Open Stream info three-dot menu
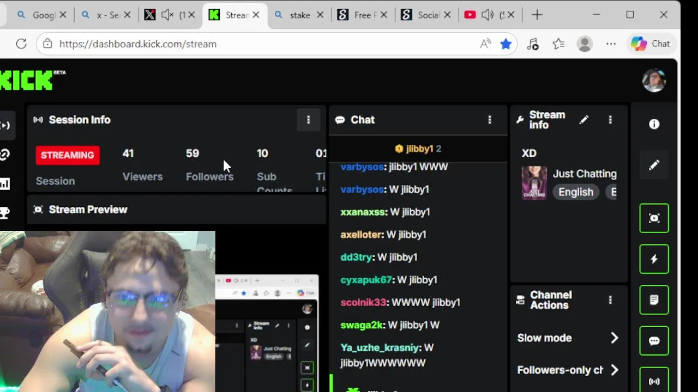The height and width of the screenshot is (392, 698). (610, 120)
